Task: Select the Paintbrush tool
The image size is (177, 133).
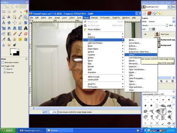Action: (x=20, y=34)
